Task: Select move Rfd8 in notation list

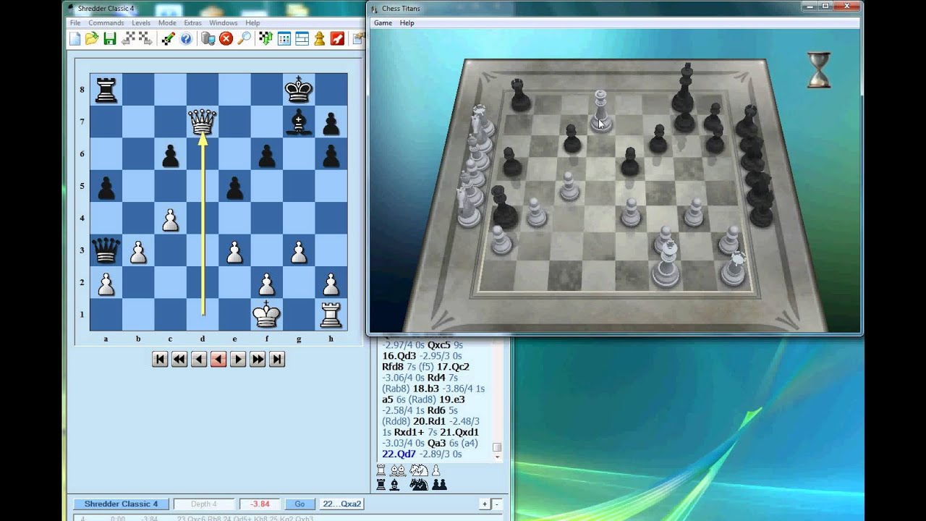Action: pyautogui.click(x=393, y=366)
